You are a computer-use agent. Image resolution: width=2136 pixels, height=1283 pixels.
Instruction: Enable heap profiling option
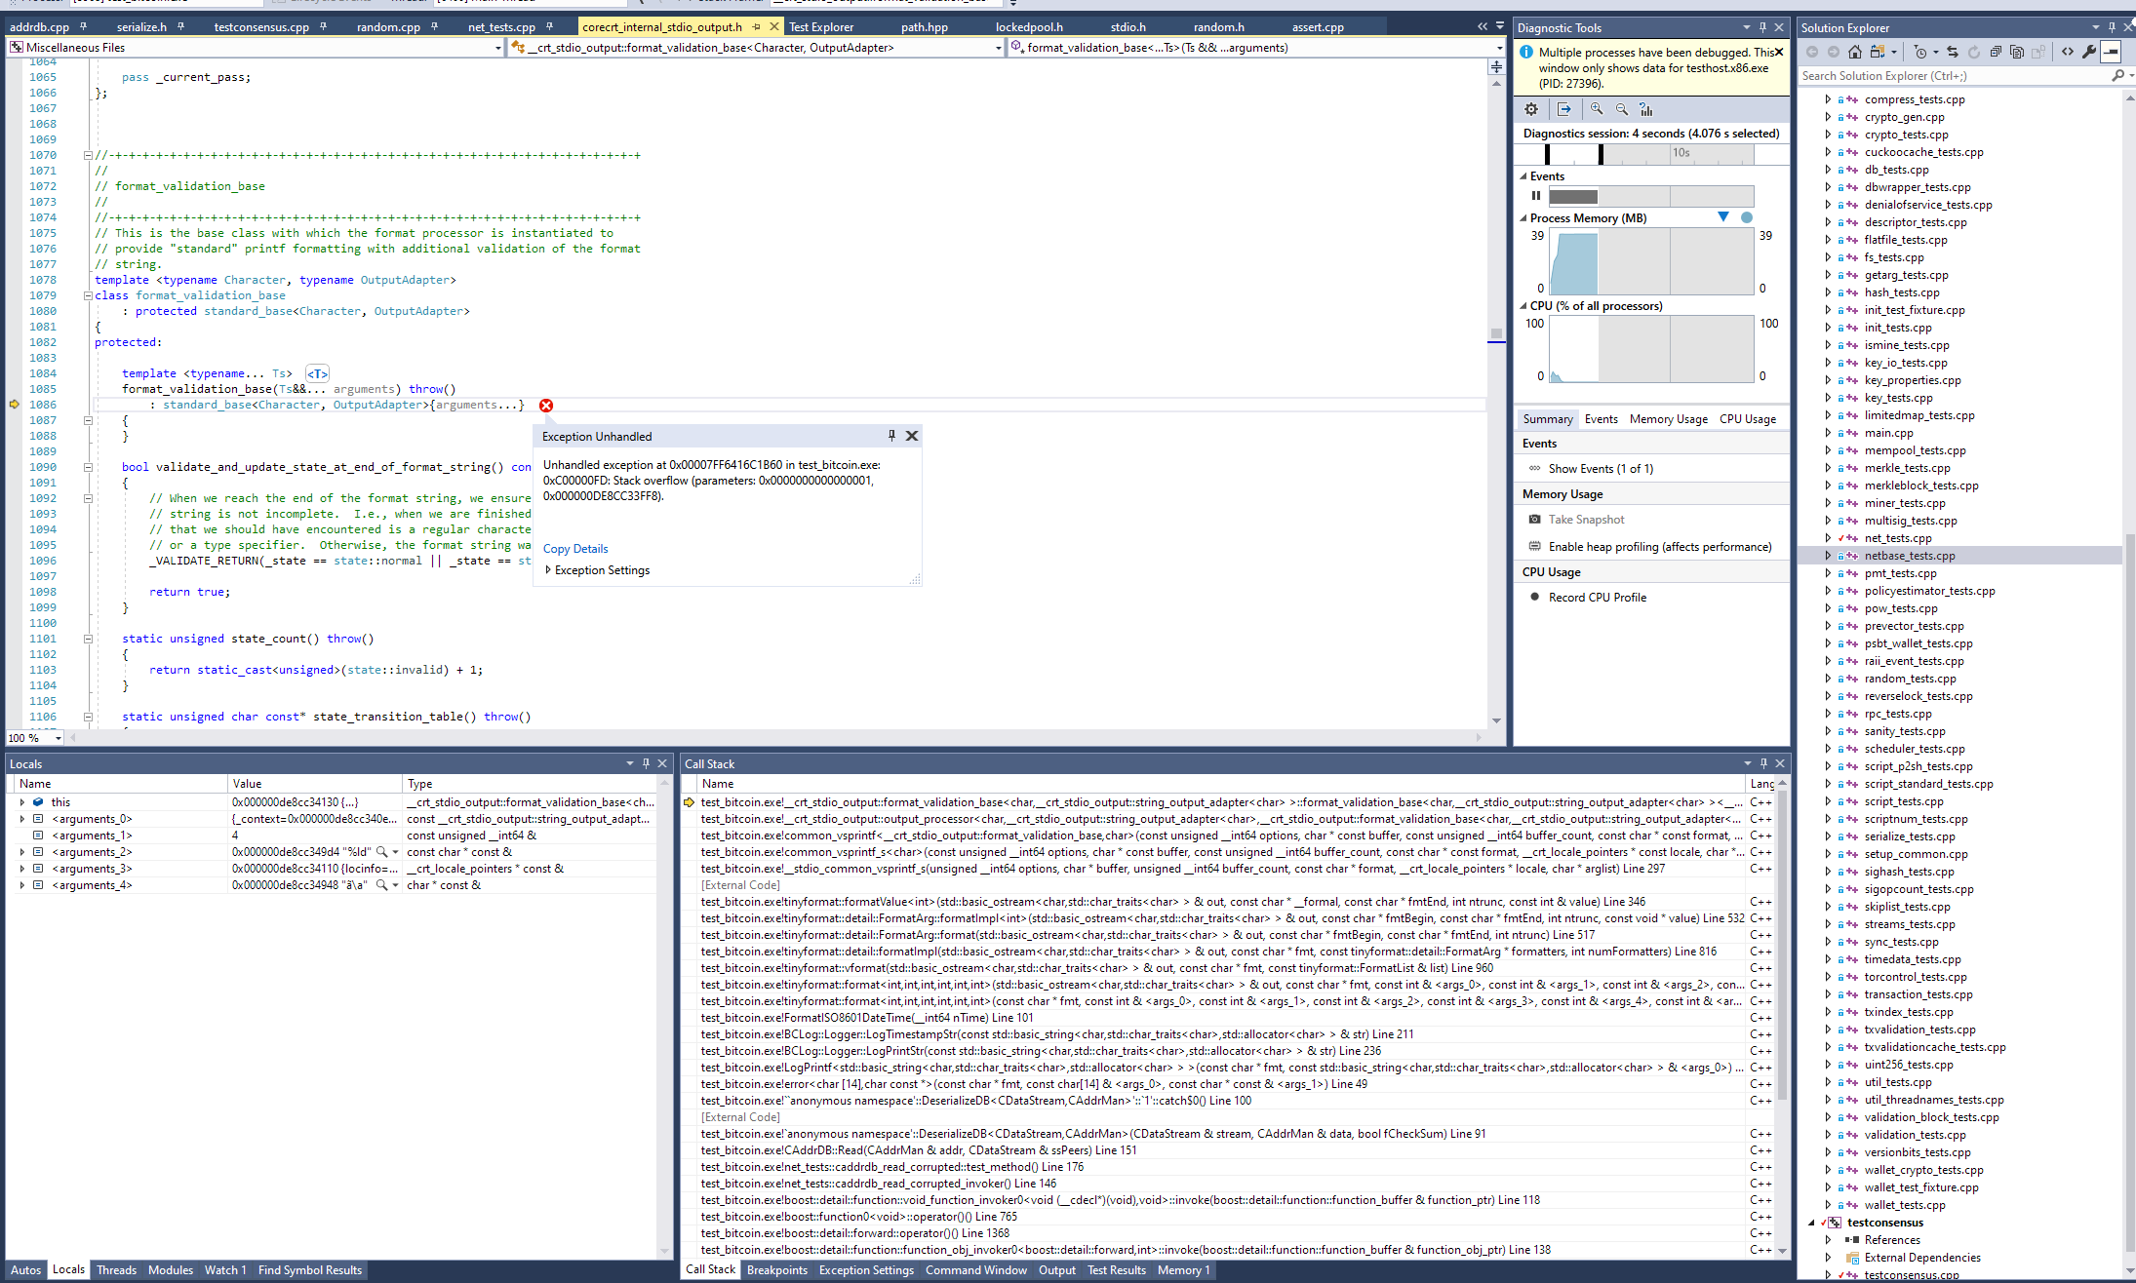tap(1659, 547)
